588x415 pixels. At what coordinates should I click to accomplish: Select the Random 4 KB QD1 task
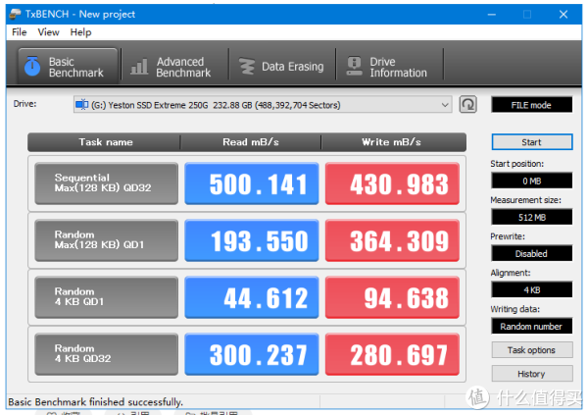(x=107, y=297)
